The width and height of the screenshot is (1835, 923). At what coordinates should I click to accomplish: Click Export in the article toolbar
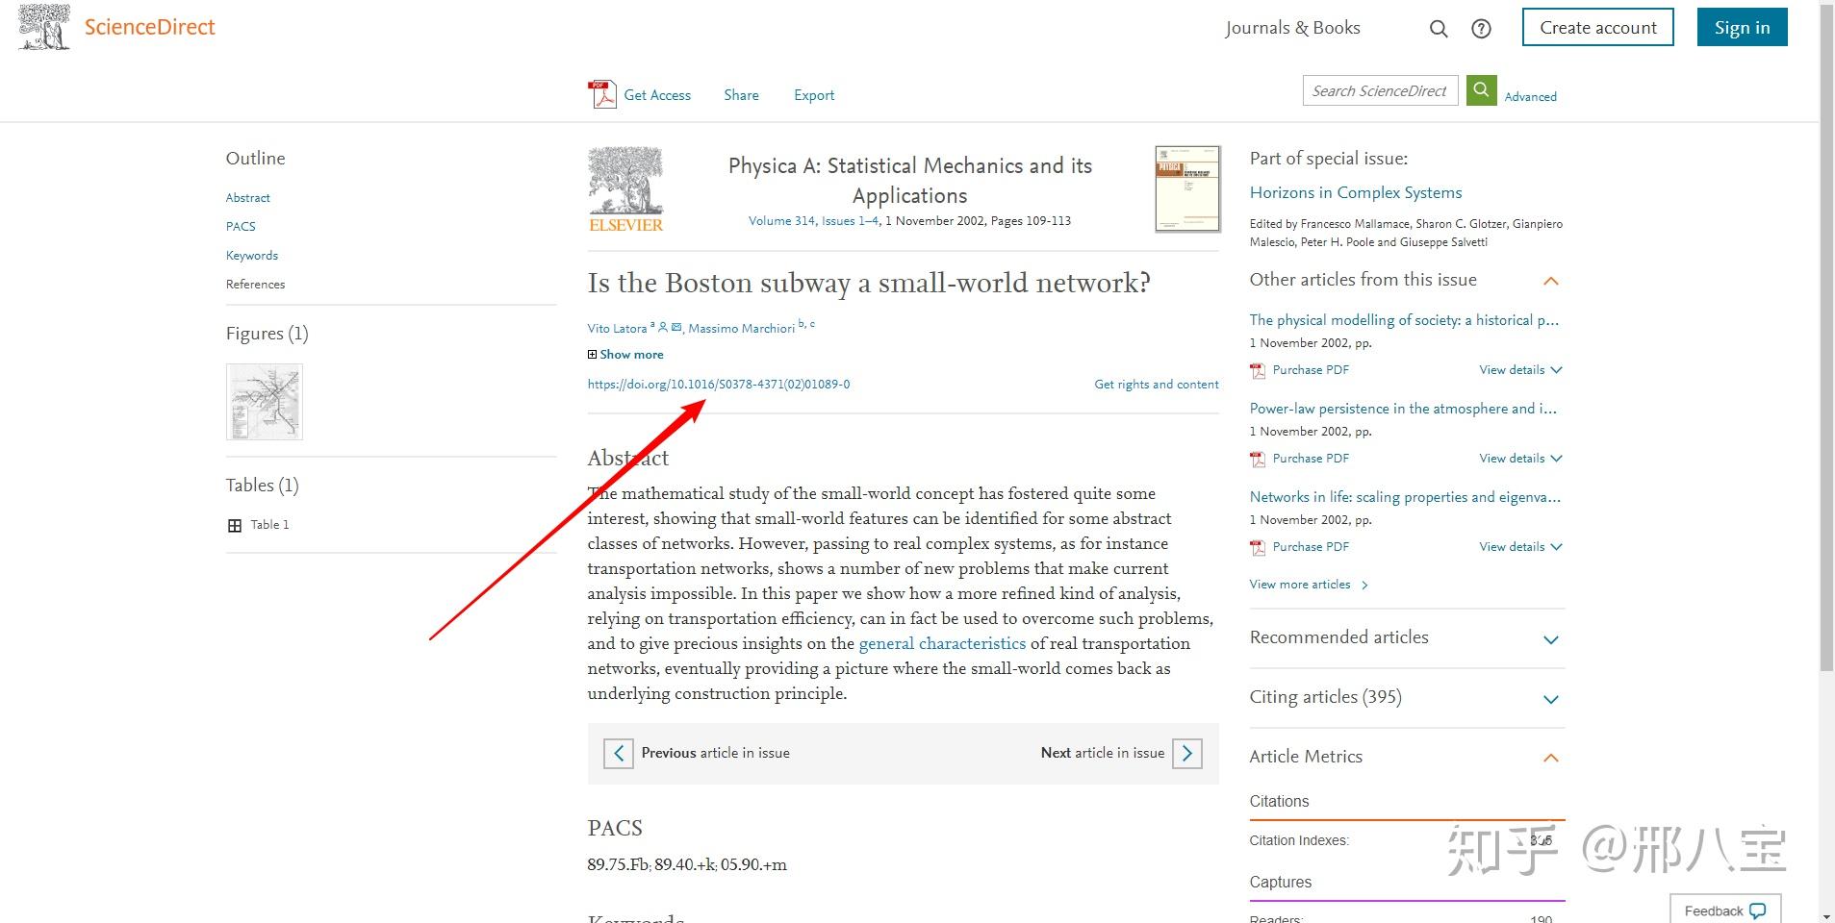point(814,95)
